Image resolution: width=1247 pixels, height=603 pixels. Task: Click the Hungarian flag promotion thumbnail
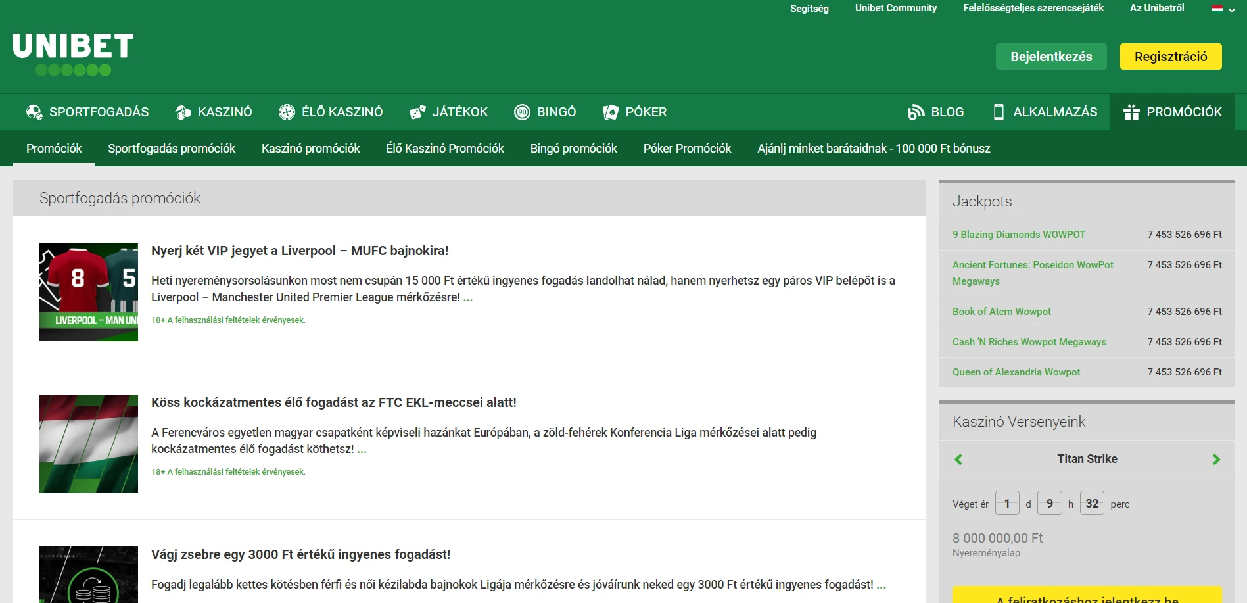(x=89, y=444)
